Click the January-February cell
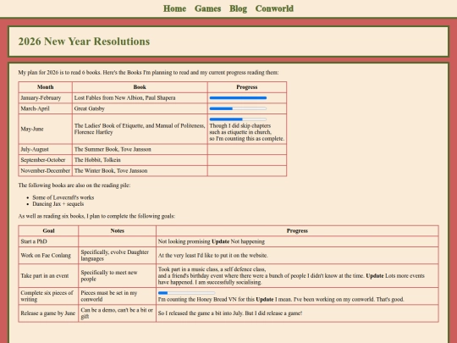457x343 pixels. (45, 98)
